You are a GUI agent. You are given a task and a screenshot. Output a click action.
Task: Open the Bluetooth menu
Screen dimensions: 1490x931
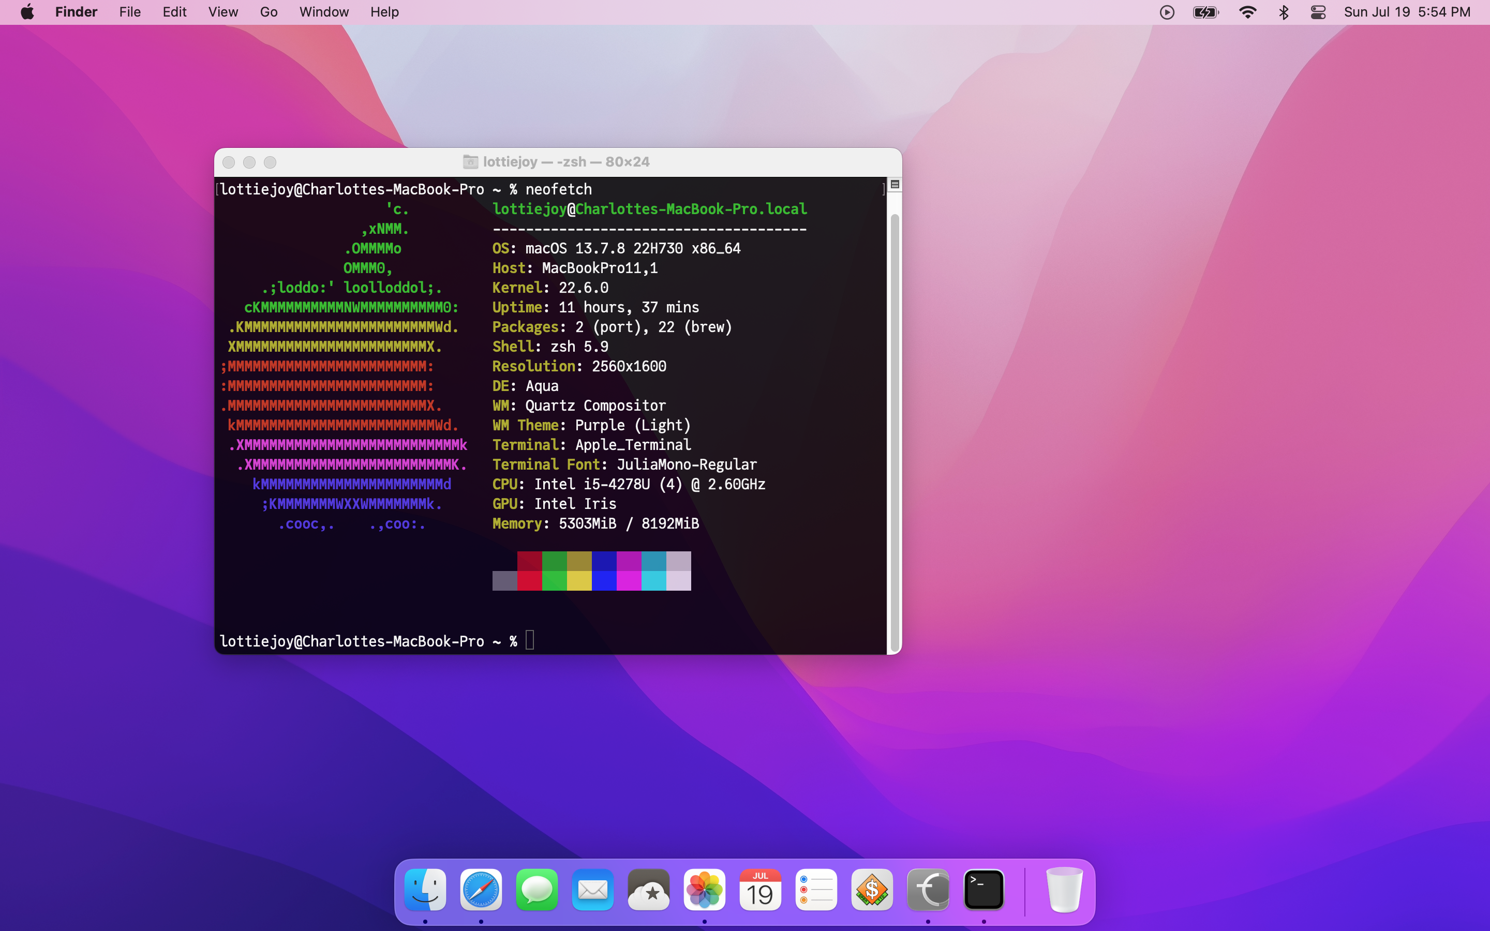1284,12
